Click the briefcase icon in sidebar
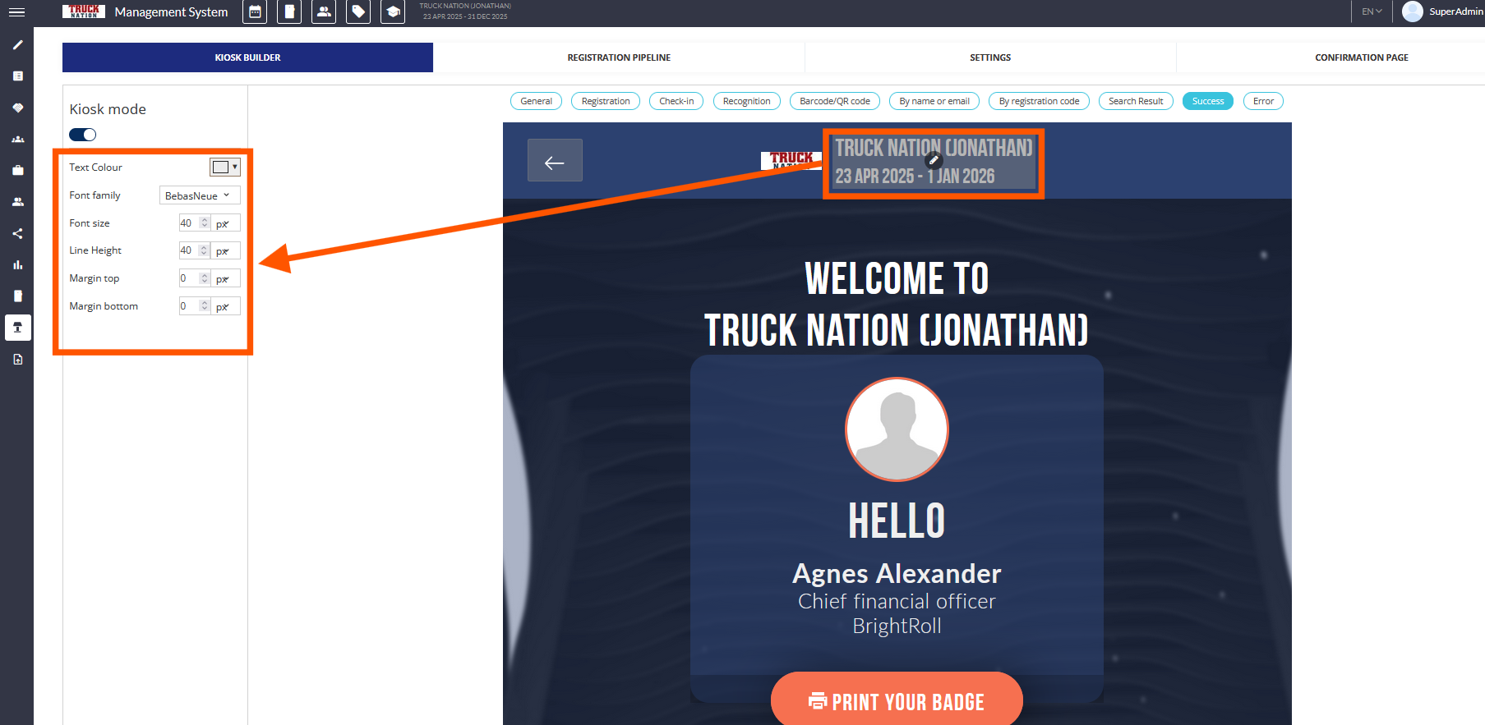The height and width of the screenshot is (725, 1485). tap(17, 171)
